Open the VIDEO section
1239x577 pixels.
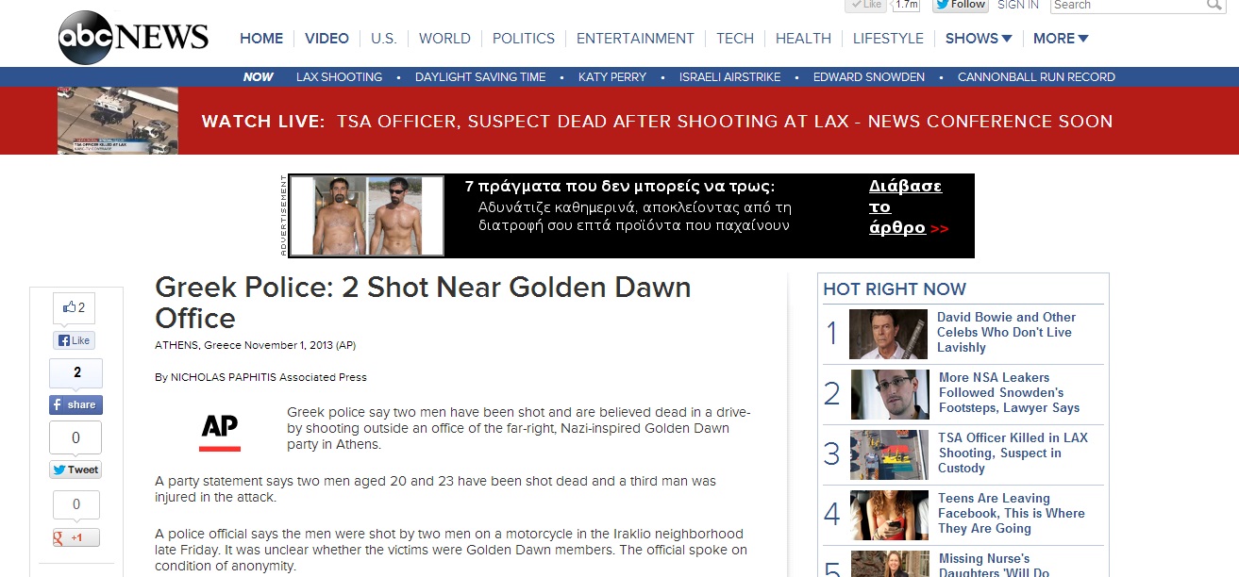[326, 39]
